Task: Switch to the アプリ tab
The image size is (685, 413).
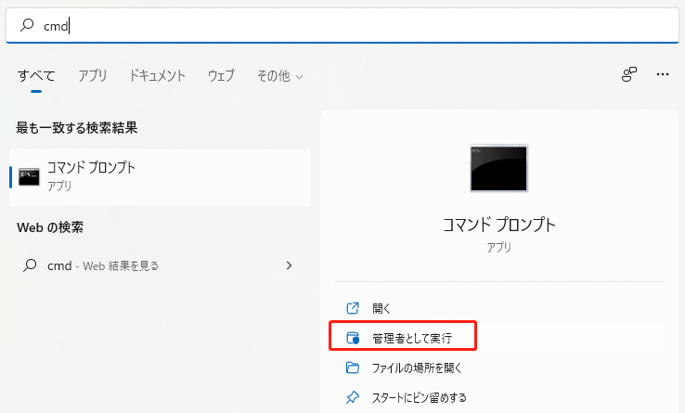Action: click(x=92, y=75)
